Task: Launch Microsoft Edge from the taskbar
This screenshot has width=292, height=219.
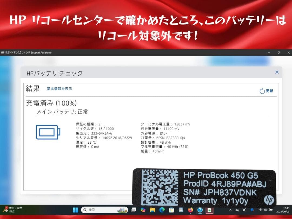Action: coord(162,210)
